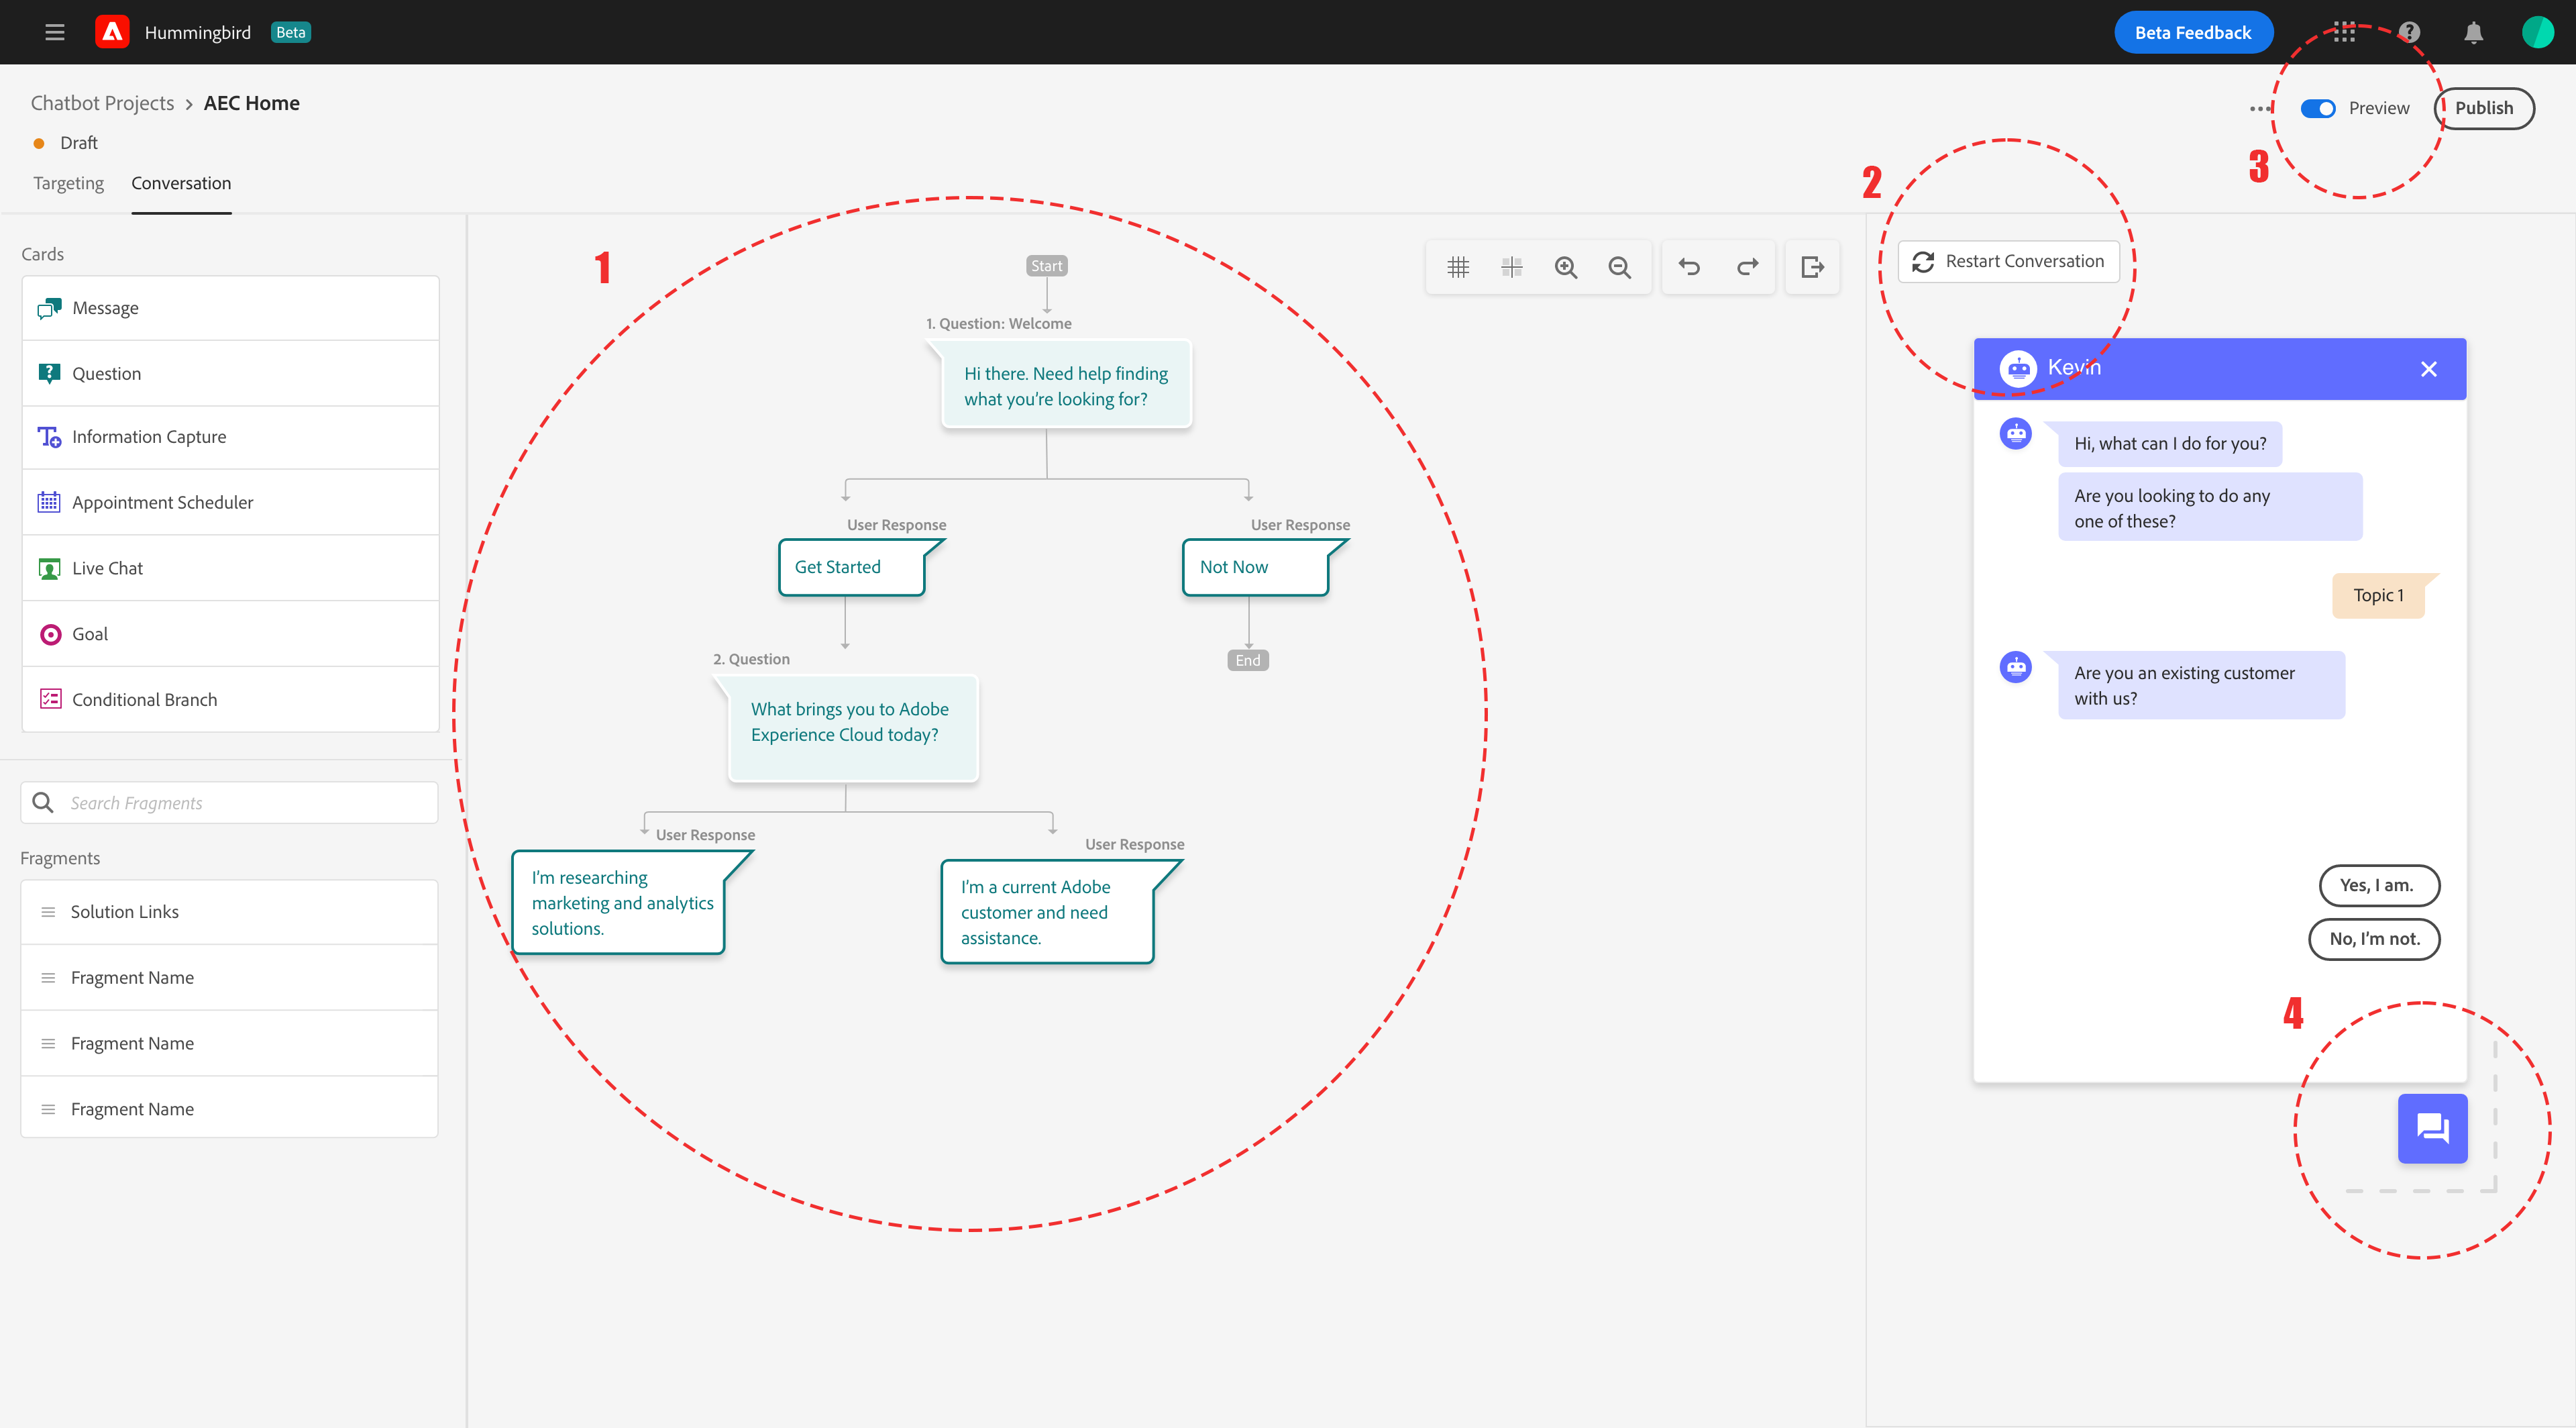Answer 'No, I'm not.' in chat
The height and width of the screenshot is (1428, 2576).
click(x=2374, y=939)
